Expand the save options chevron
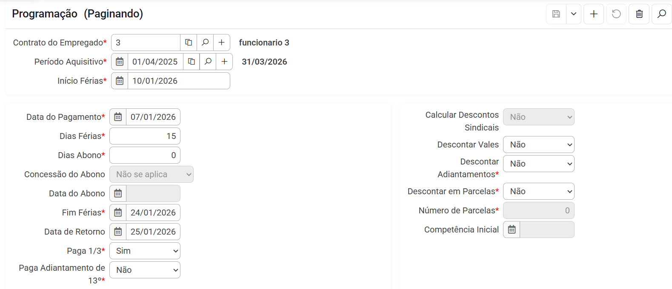Image resolution: width=672 pixels, height=289 pixels. (x=573, y=14)
